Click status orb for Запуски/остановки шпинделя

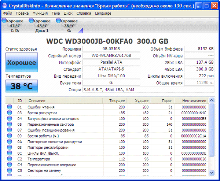tap(10, 118)
